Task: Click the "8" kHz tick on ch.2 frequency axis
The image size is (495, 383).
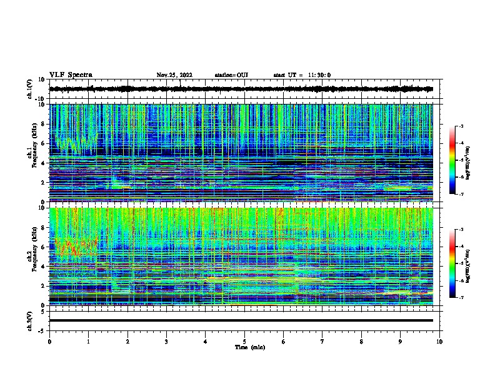Action: tap(44, 228)
